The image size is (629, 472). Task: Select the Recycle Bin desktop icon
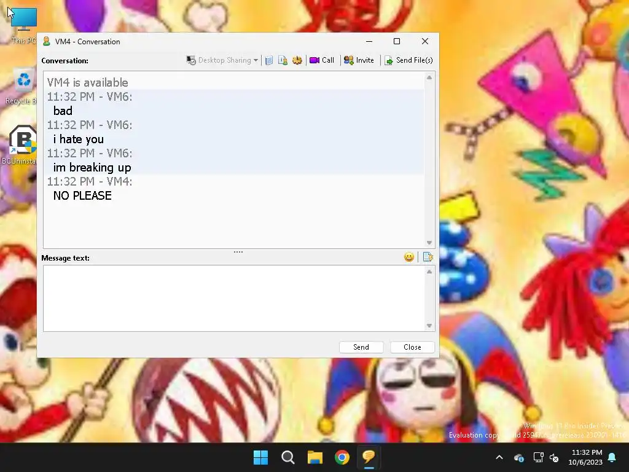(23, 86)
